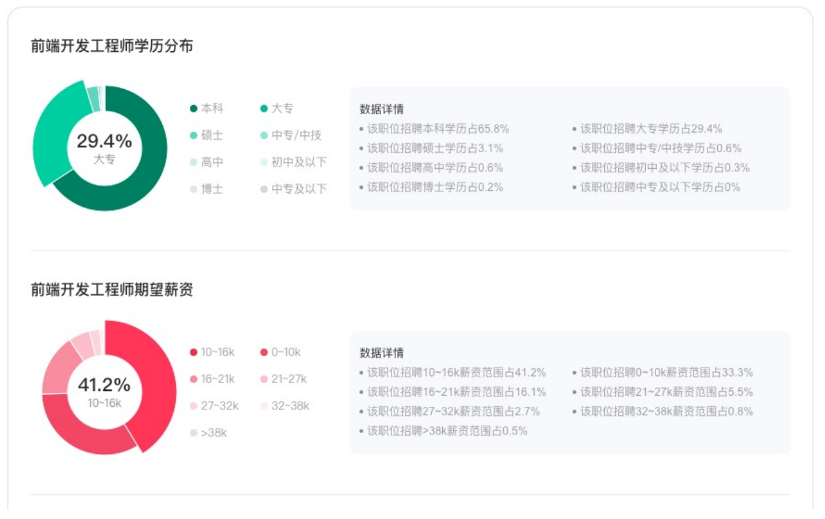Image resolution: width=825 pixels, height=519 pixels.
Task: Toggle the >38k salary legend item
Action: 208,433
